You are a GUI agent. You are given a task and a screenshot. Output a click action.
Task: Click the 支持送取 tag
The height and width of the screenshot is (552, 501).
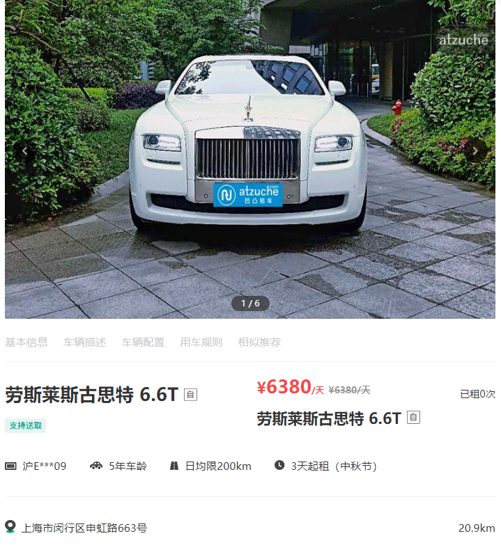pyautogui.click(x=25, y=425)
